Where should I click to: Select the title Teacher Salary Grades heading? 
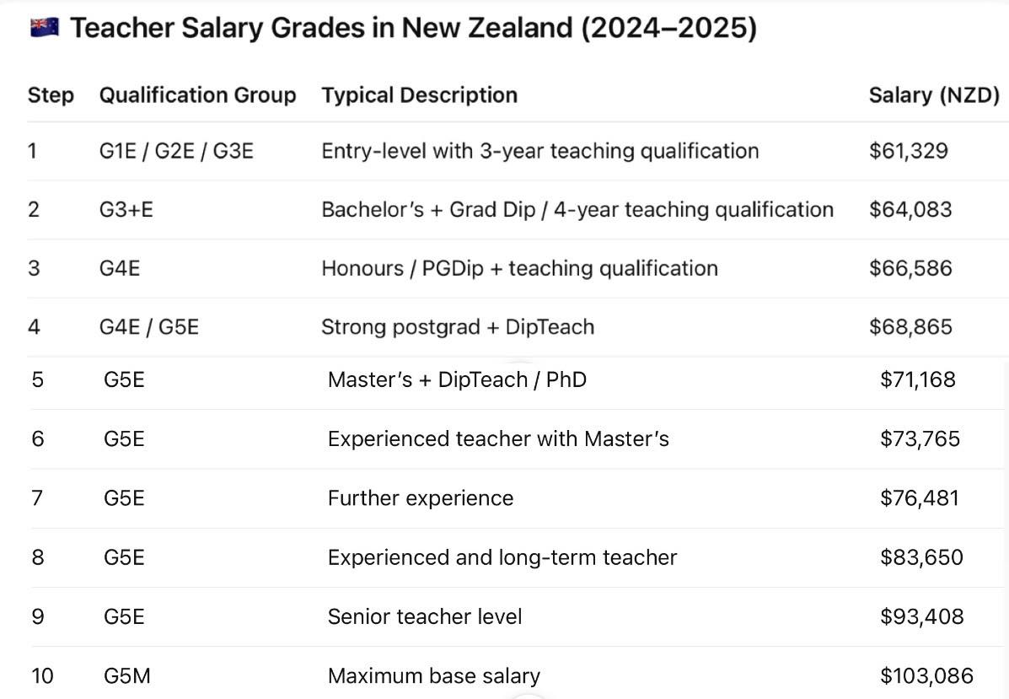(x=413, y=29)
